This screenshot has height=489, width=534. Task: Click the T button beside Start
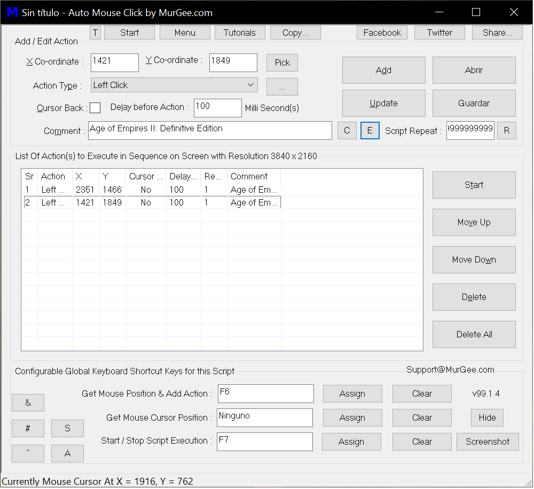point(96,33)
